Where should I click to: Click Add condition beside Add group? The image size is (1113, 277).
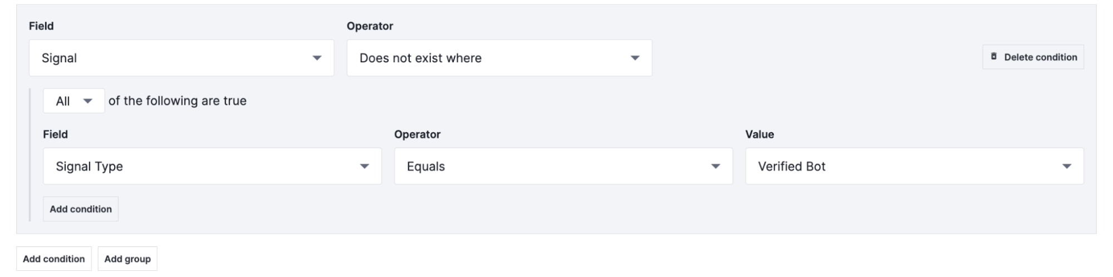(x=54, y=259)
